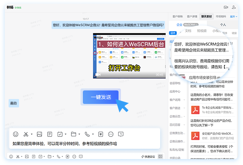Select the magnified 文档 tab
243x165 pixels.
tap(188, 31)
